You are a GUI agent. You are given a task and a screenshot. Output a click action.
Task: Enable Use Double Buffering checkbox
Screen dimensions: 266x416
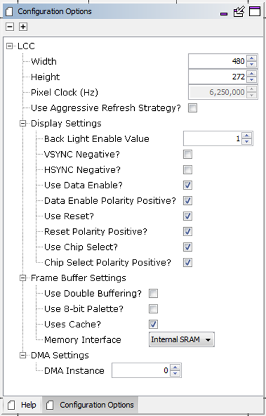click(x=153, y=294)
